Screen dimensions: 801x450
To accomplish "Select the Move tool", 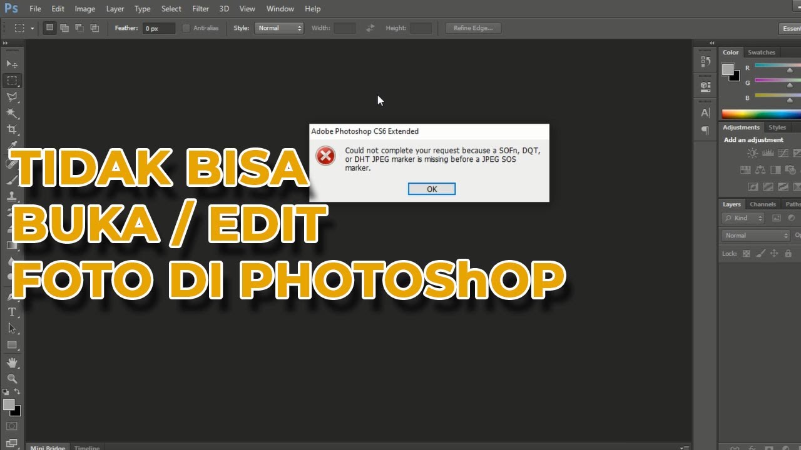I will [12, 64].
